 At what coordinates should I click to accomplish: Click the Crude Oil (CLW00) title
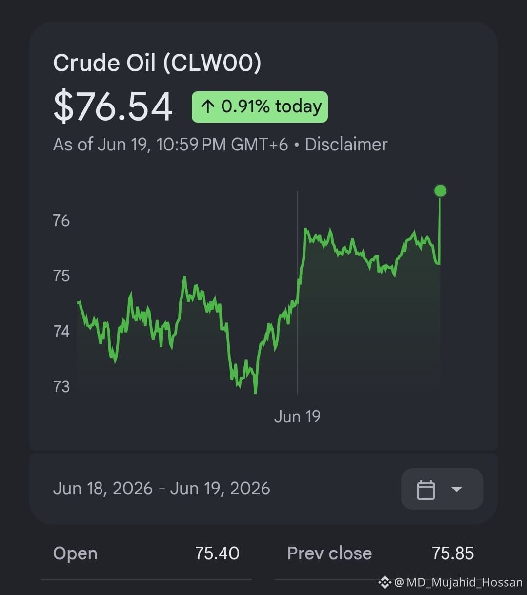tap(157, 63)
